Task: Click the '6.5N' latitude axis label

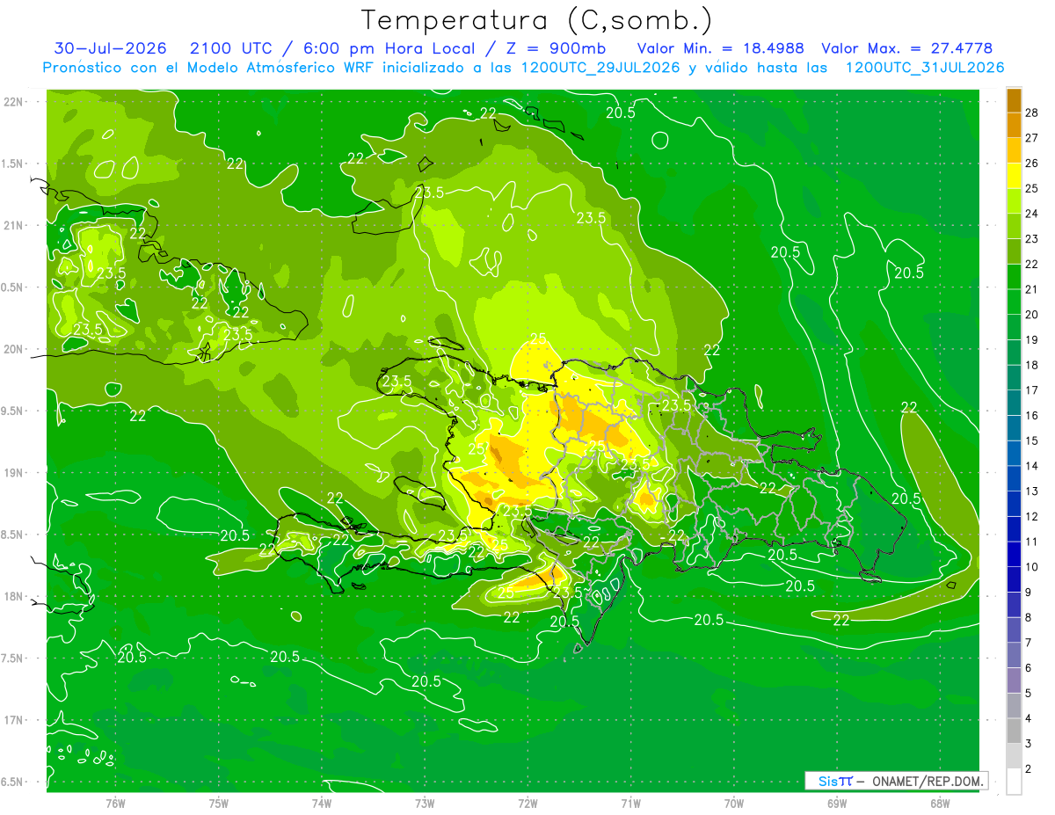Action: 13,782
